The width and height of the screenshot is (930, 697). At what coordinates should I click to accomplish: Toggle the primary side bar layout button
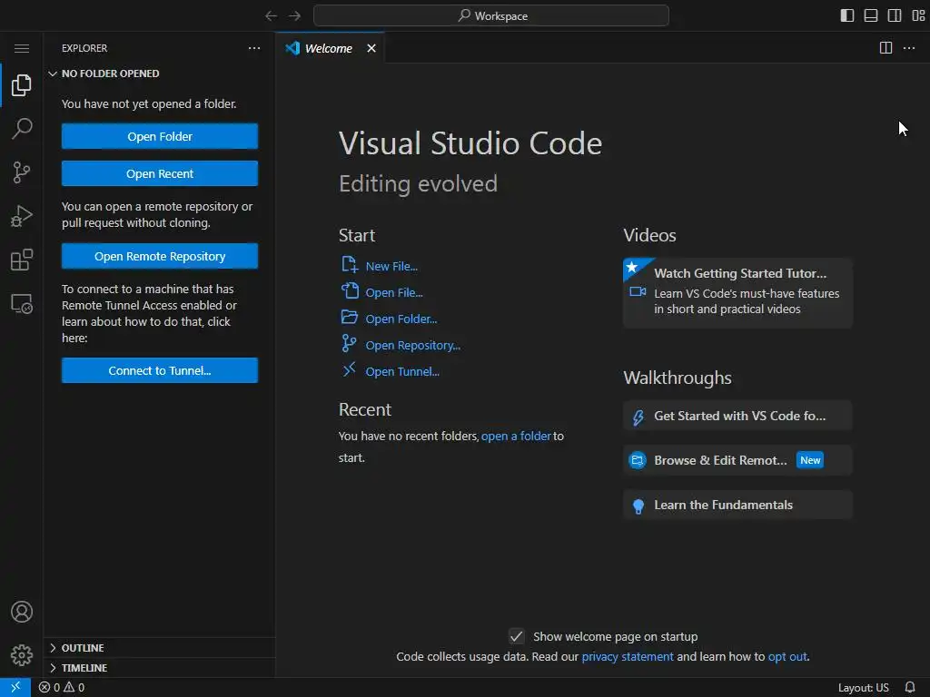pyautogui.click(x=846, y=15)
